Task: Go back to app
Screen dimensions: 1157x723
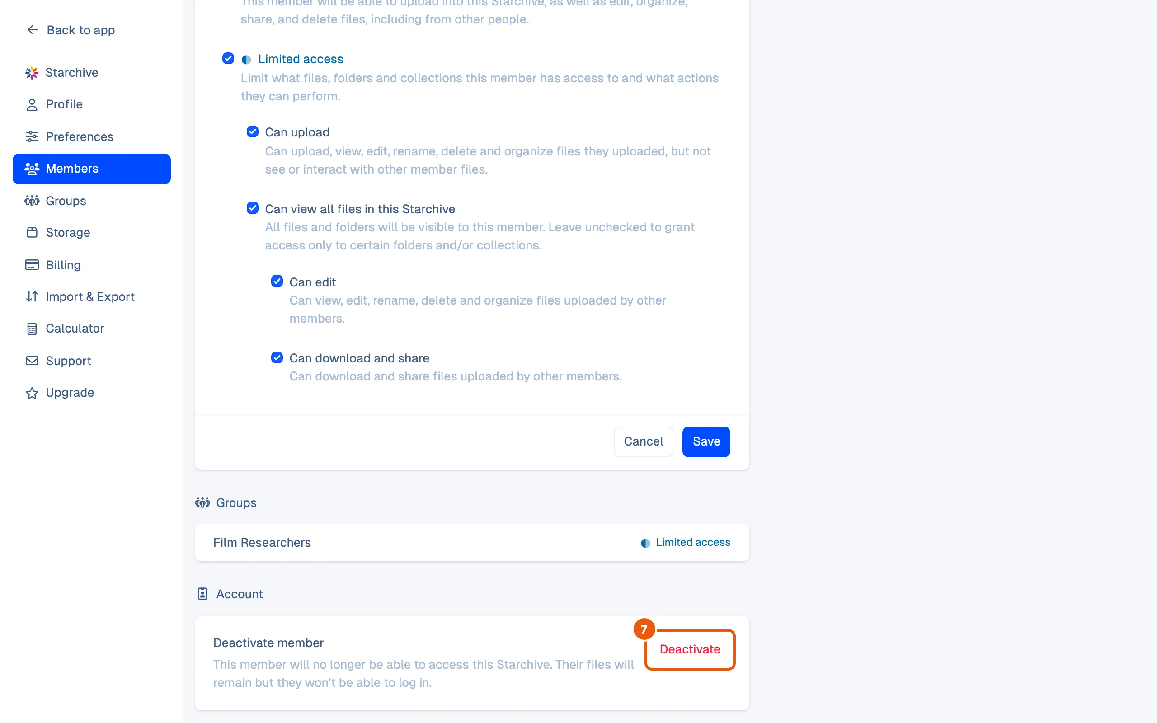Action: pyautogui.click(x=71, y=30)
